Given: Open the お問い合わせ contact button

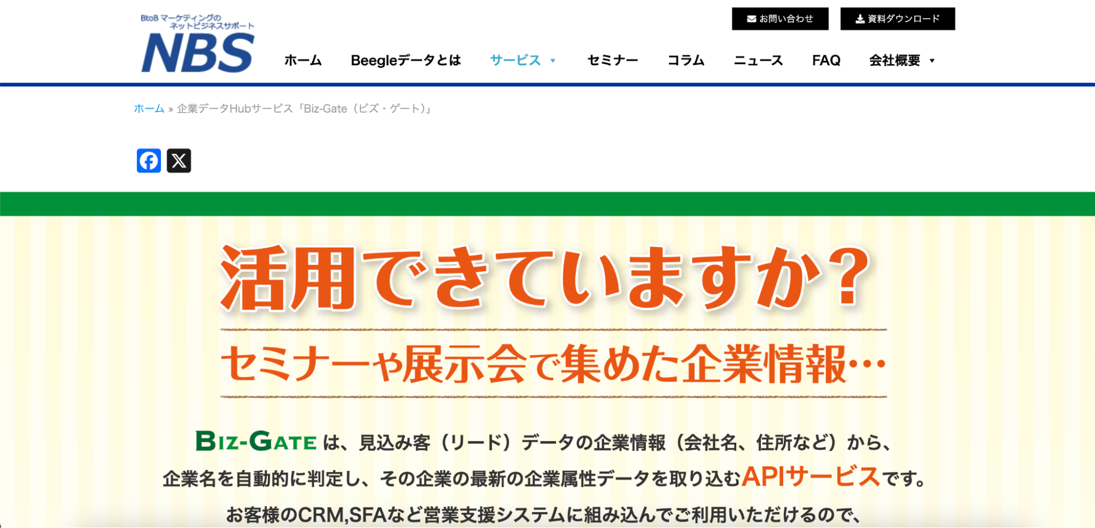Looking at the screenshot, I should [780, 19].
